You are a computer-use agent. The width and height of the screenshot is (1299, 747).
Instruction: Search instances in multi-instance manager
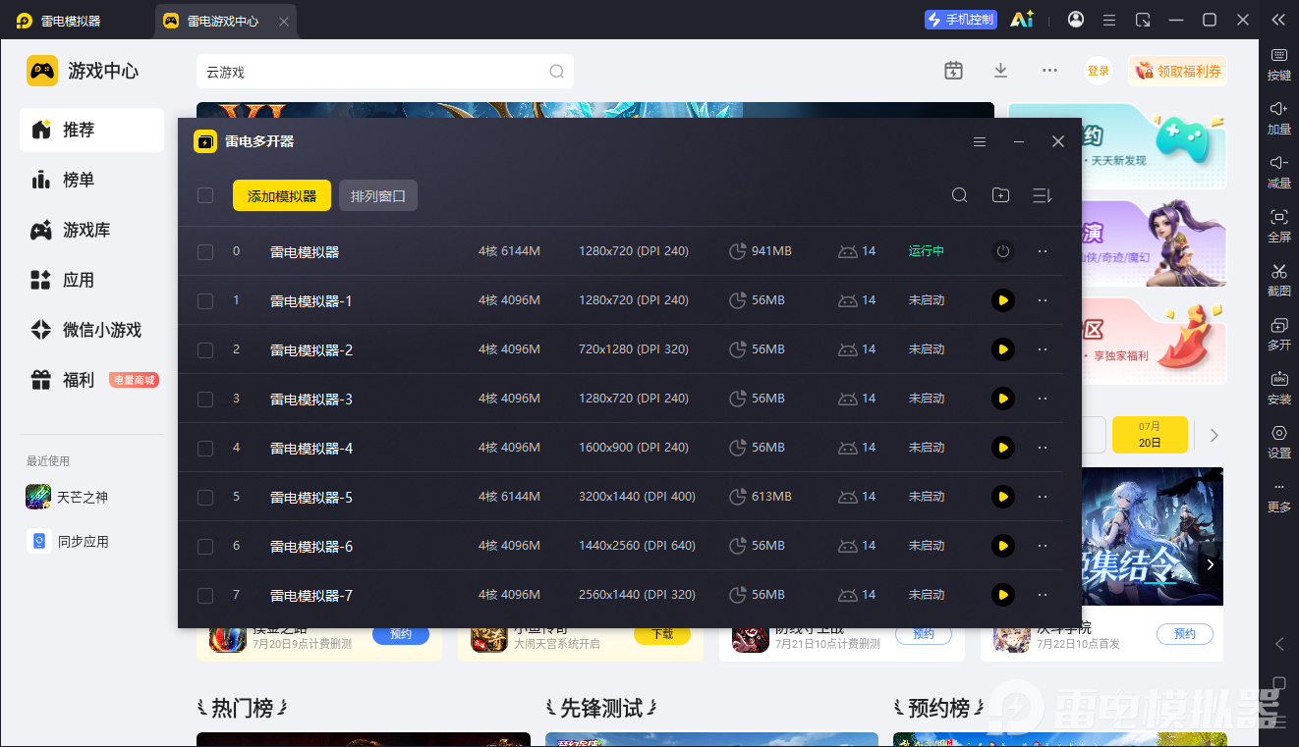pyautogui.click(x=960, y=195)
